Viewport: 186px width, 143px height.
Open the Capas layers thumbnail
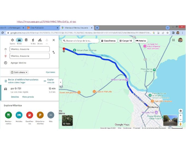coord(67,120)
